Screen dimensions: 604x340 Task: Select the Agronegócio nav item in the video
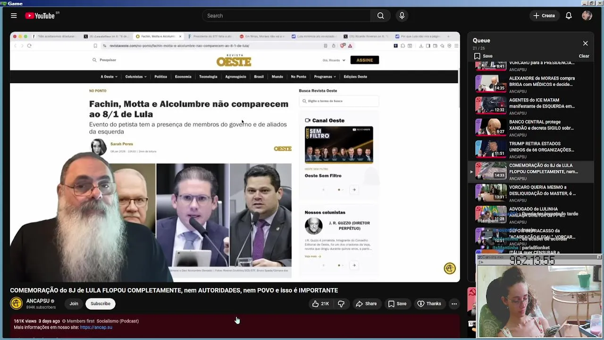(235, 76)
